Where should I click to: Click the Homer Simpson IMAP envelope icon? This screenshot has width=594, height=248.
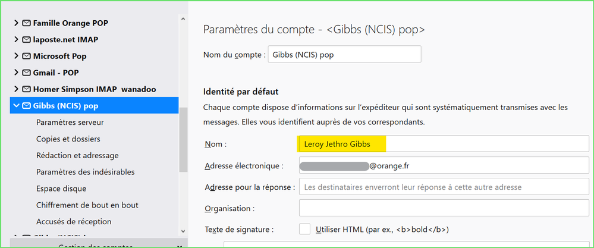[x=26, y=90]
